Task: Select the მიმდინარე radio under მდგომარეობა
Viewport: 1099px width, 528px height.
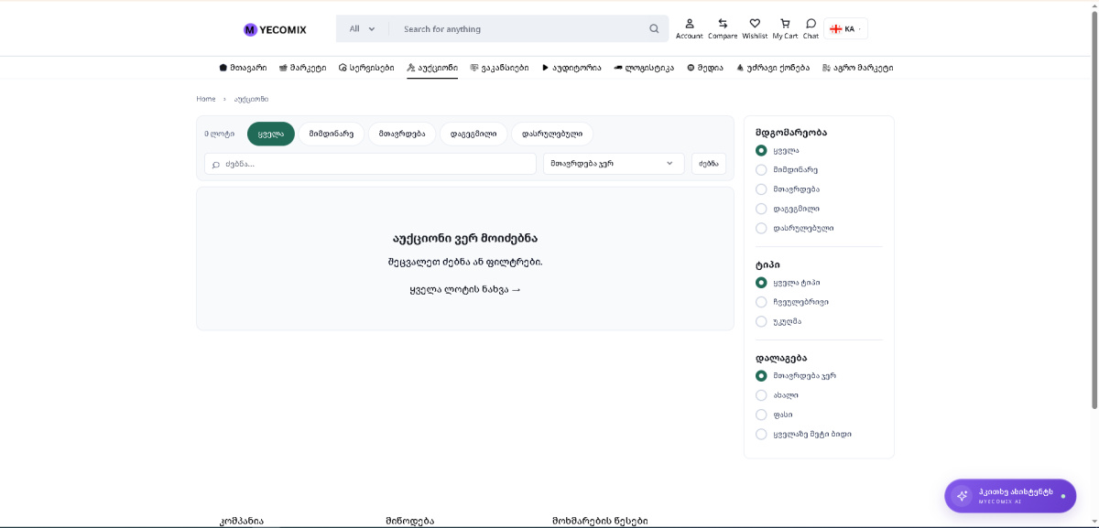Action: pos(761,169)
